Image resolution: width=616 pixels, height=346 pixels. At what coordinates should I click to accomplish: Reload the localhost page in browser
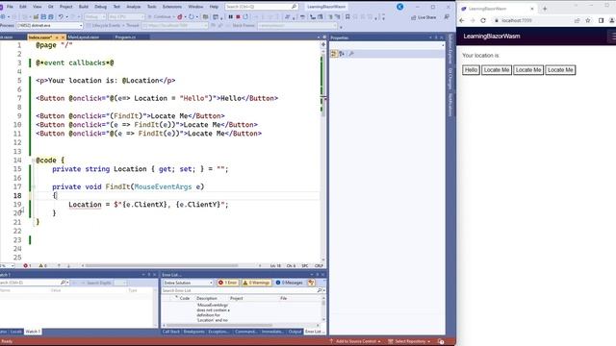pyautogui.click(x=483, y=20)
